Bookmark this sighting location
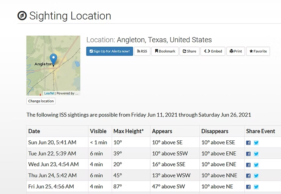281x194 pixels. point(165,51)
